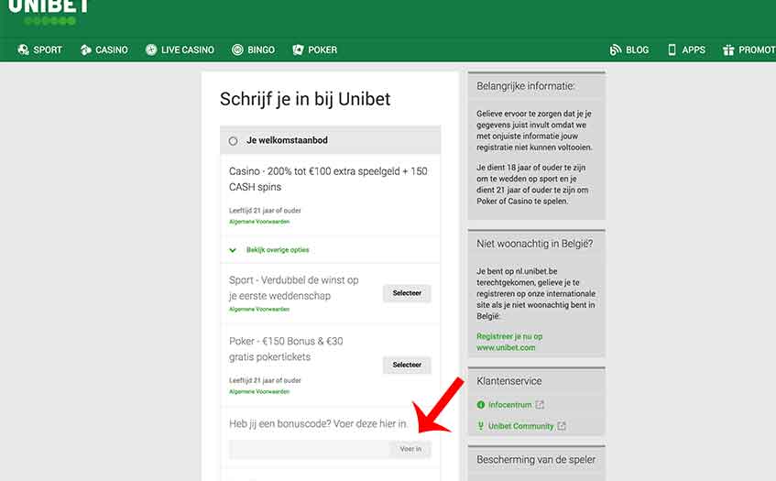Click the Klantenservice heading

[x=508, y=381]
